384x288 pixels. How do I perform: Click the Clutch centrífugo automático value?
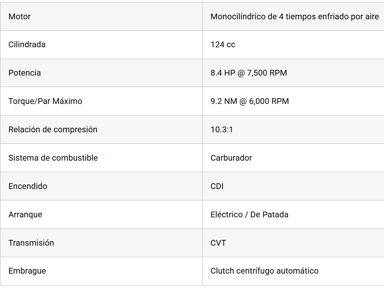pyautogui.click(x=264, y=271)
